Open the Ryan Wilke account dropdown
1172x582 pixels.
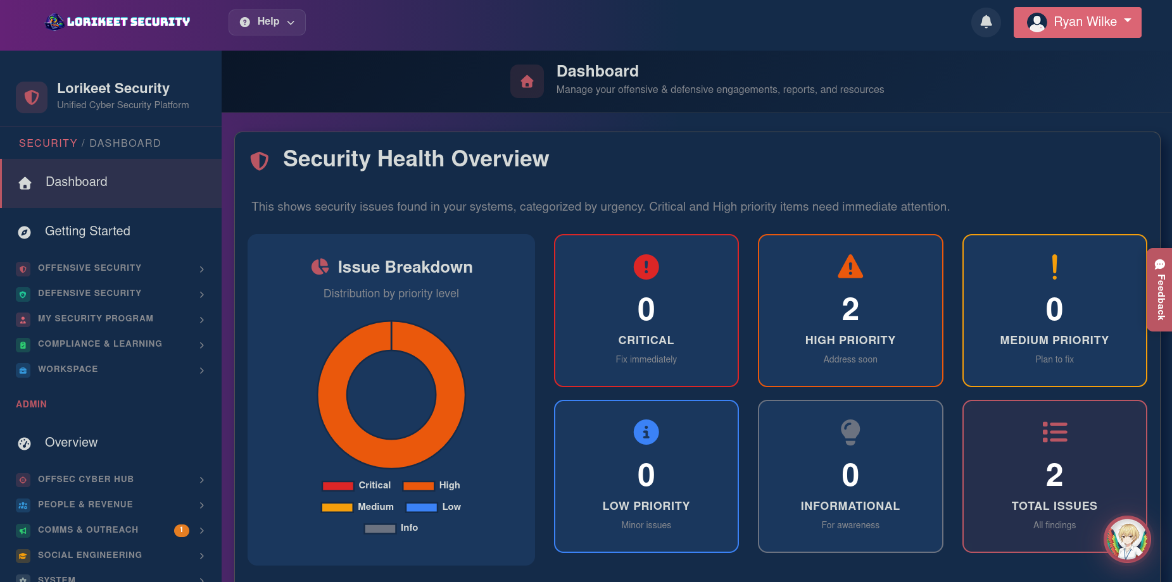click(1077, 22)
